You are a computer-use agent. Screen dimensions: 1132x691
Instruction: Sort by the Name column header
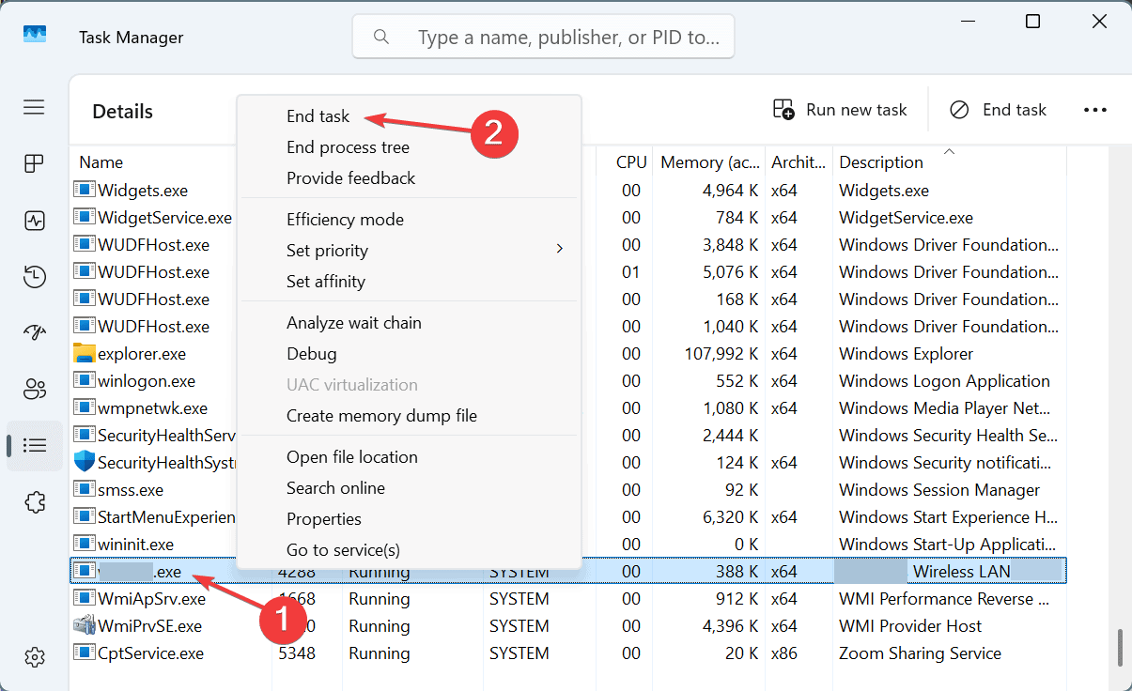tap(101, 162)
